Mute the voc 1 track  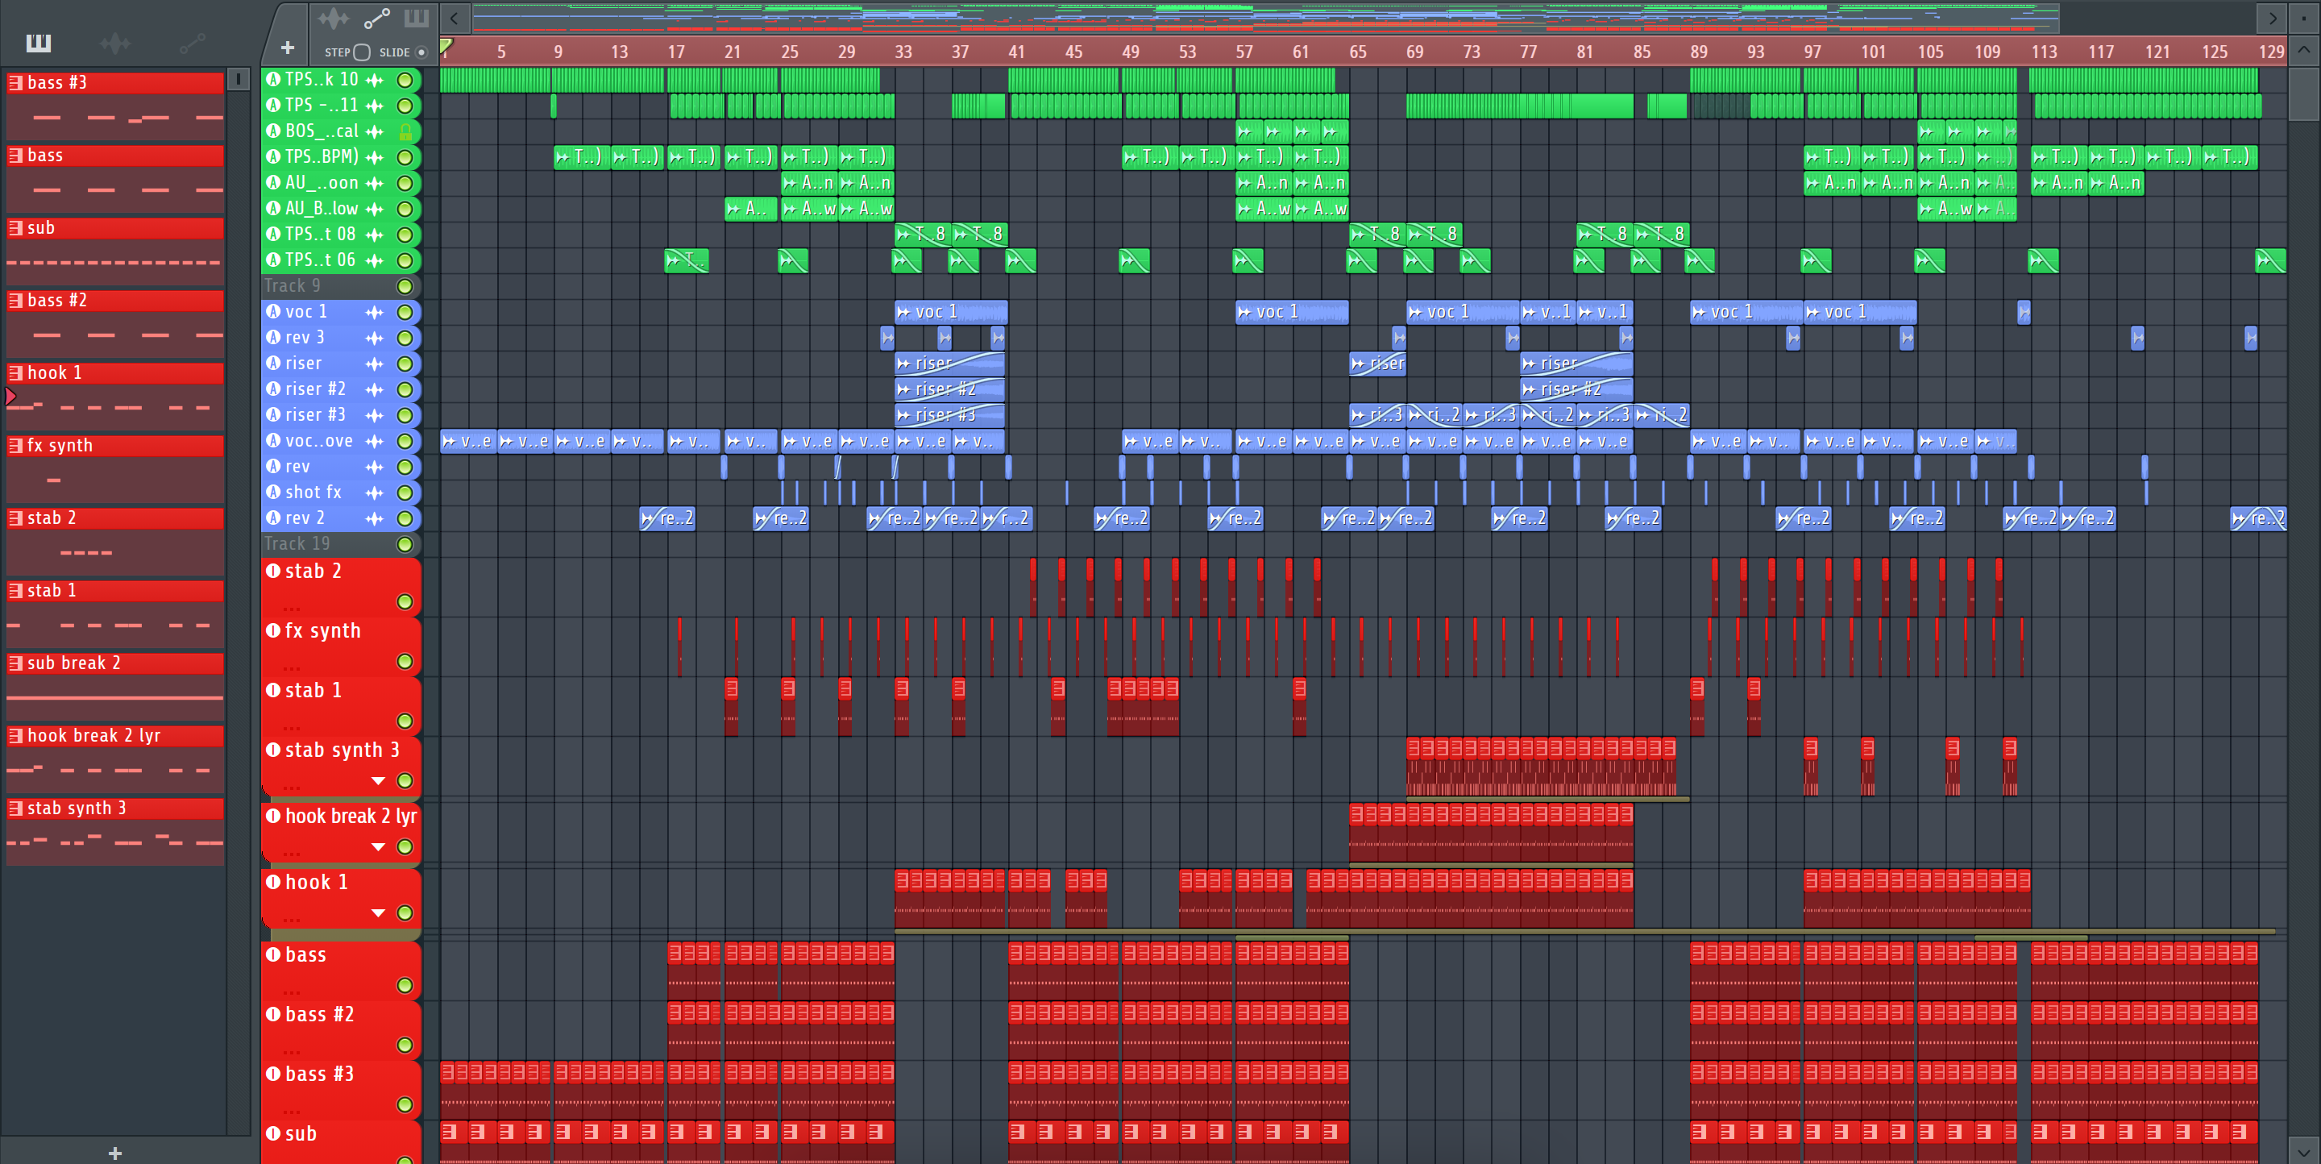tap(405, 312)
